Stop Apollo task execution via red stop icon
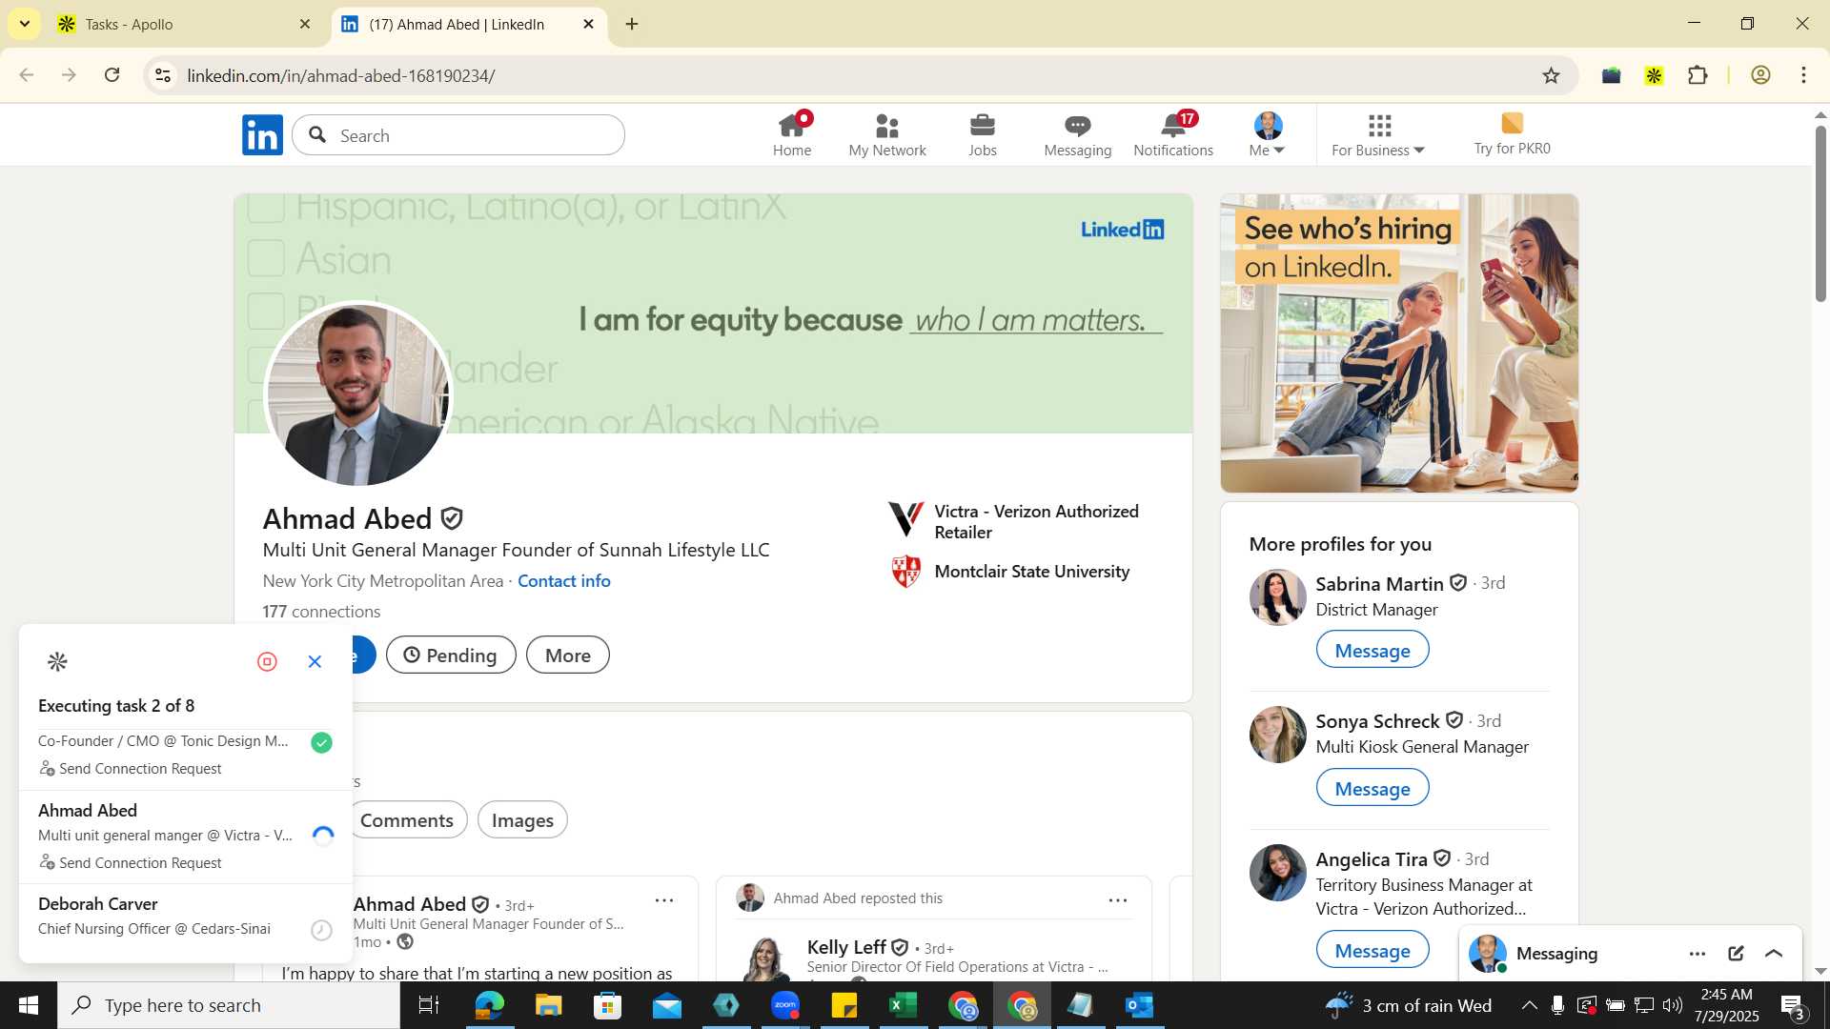Viewport: 1830px width, 1029px height. coord(267,661)
